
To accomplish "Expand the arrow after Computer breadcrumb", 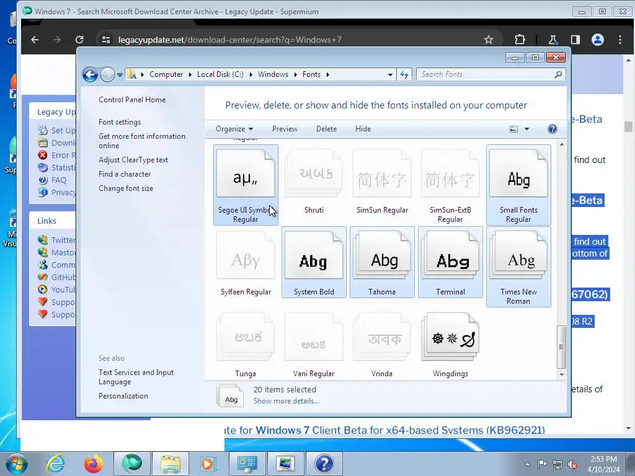I will tap(190, 74).
